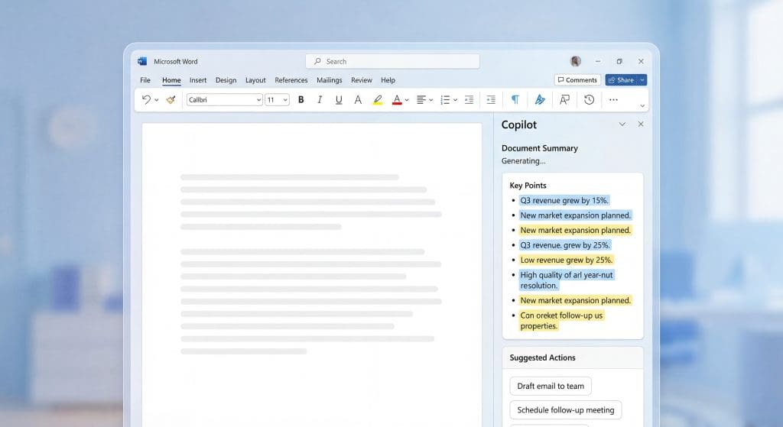Click the Undo arrow icon
783x427 pixels.
coord(146,99)
